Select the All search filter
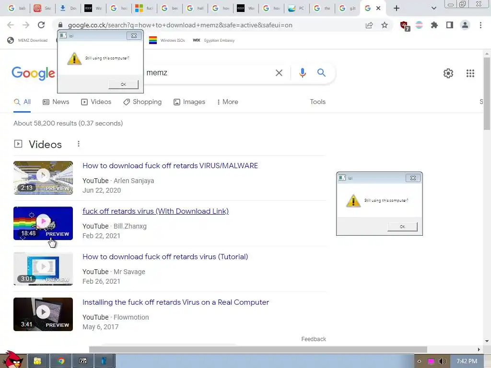This screenshot has height=368, width=491. 22,102
